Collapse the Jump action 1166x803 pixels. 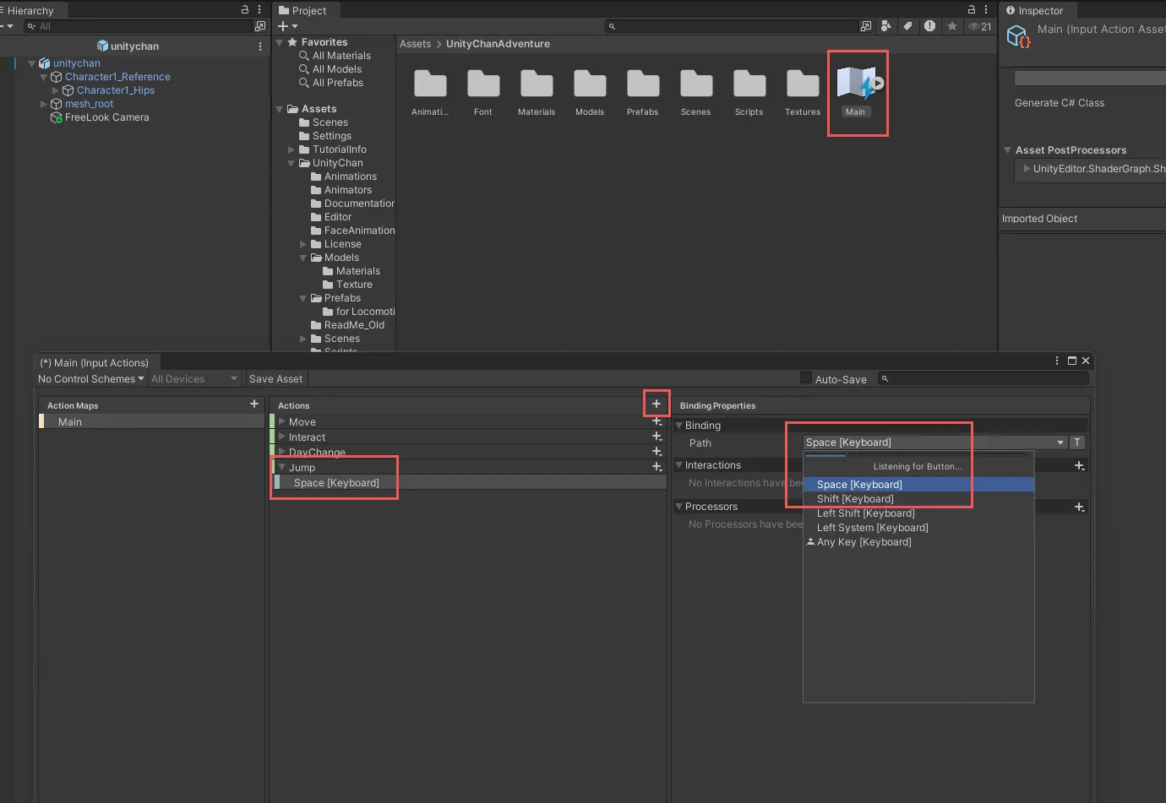(x=282, y=467)
